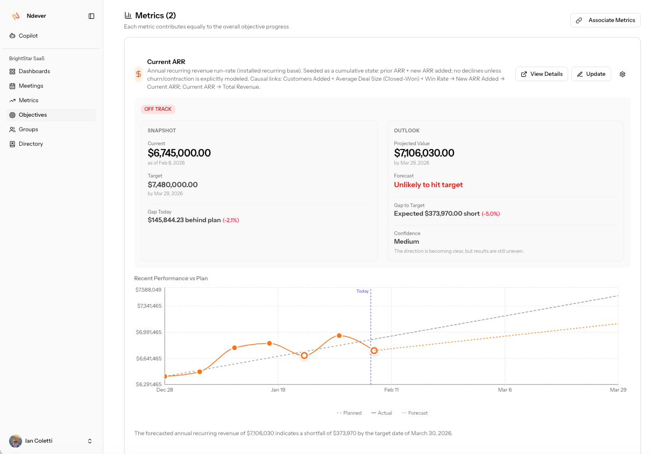Select the Objectives sidebar item

(32, 115)
